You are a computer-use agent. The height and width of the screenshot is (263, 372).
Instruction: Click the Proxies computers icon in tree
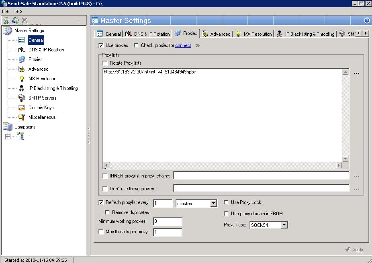[x=22, y=59]
